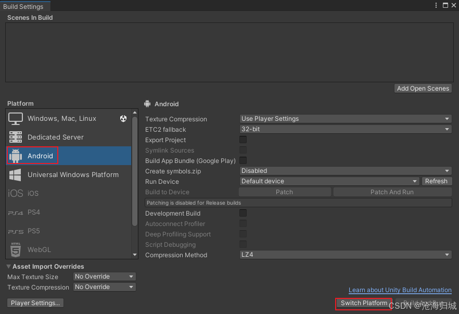
Task: Click the Android icon in settings header
Action: click(147, 104)
